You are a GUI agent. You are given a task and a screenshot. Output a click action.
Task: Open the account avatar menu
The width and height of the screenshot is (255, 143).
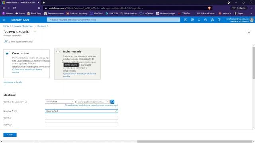[251, 20]
